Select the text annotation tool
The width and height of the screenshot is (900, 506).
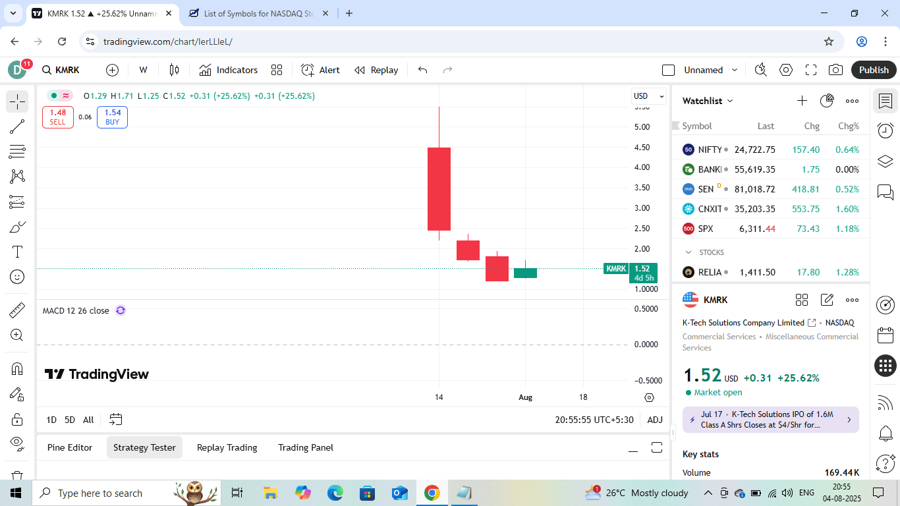point(17,252)
